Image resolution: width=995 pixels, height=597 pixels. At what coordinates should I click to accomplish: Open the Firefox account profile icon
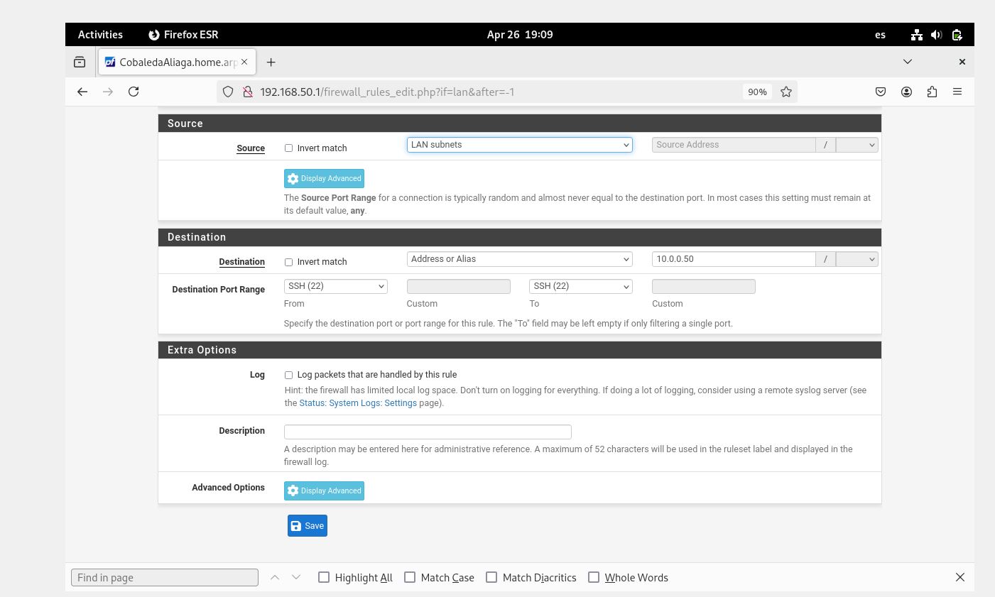point(906,92)
